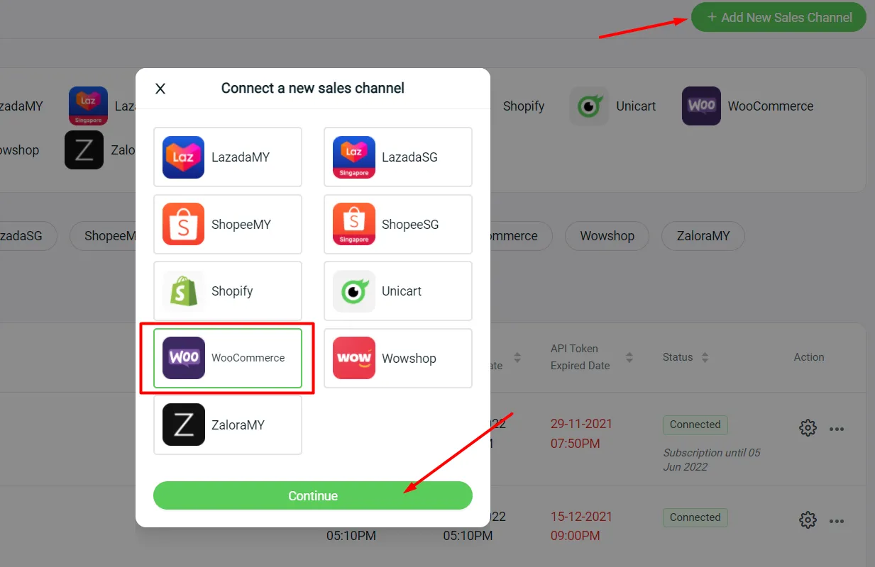Open more options for first row
The width and height of the screenshot is (875, 567).
[x=837, y=429]
